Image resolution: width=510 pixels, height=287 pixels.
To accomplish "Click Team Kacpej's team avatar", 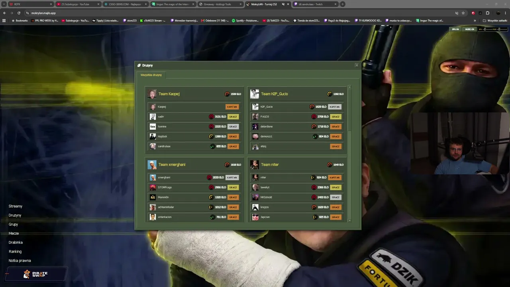I will coord(152,94).
